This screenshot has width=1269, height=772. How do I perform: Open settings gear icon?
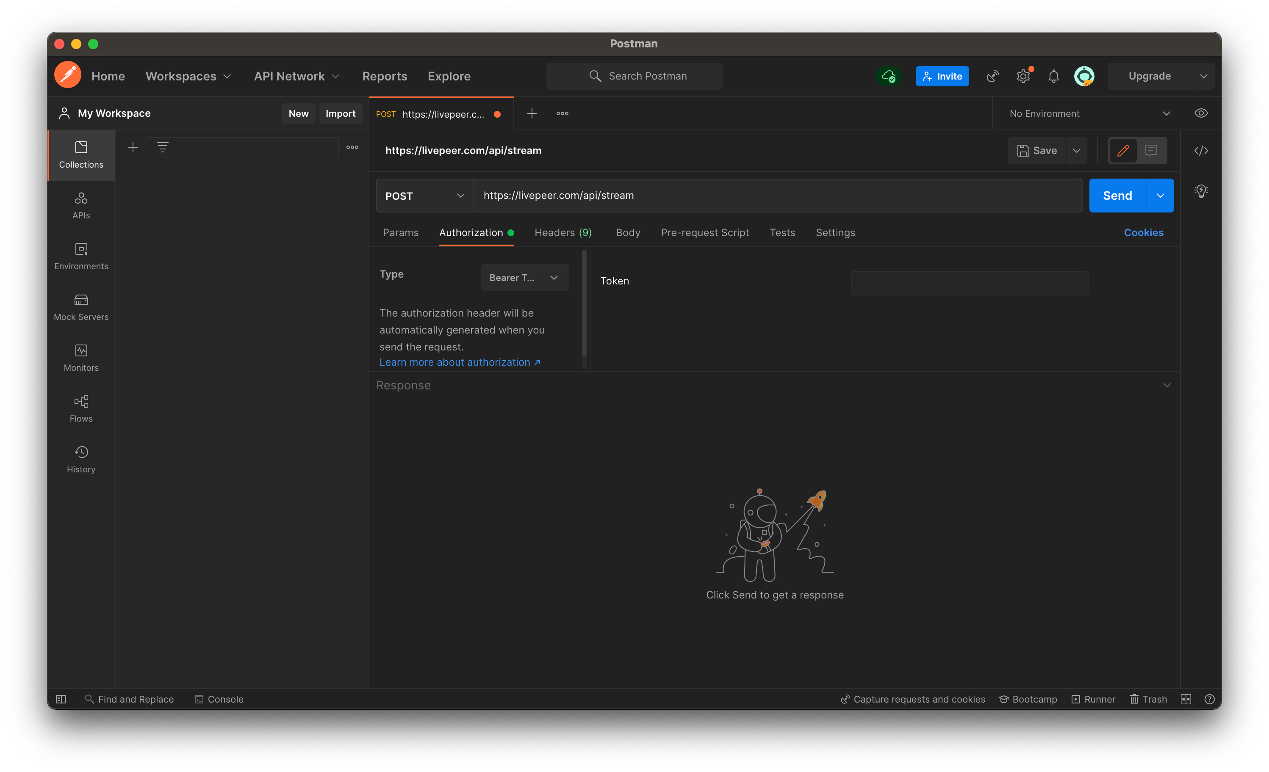coord(1023,76)
